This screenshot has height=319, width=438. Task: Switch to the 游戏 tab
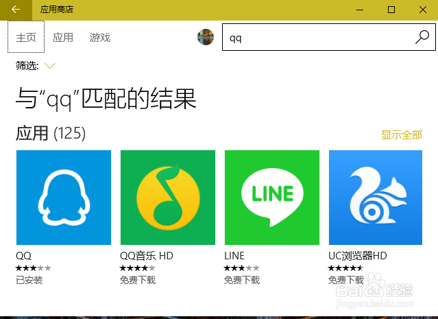click(99, 37)
